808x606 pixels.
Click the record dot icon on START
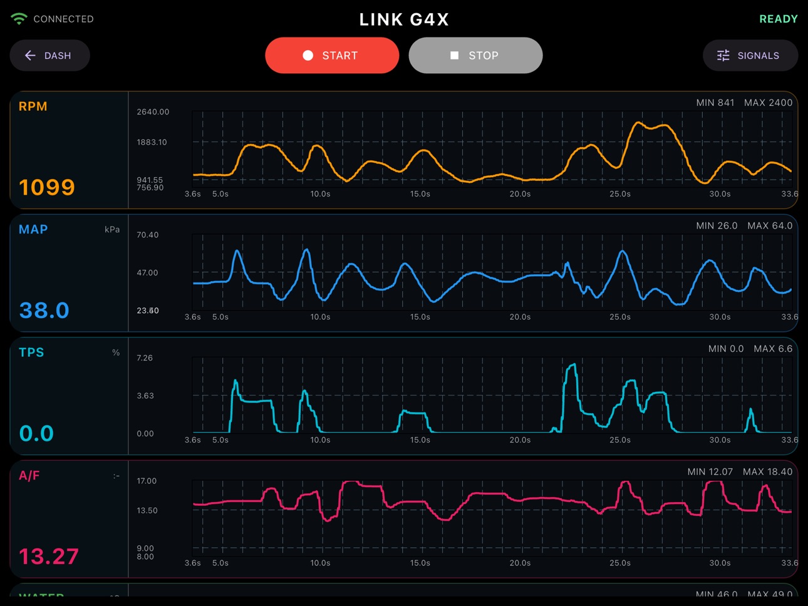[x=308, y=55]
